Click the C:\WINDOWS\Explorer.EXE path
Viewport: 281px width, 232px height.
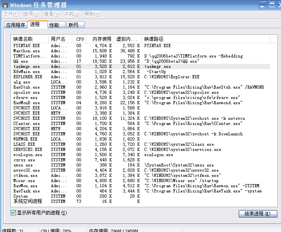172,77
